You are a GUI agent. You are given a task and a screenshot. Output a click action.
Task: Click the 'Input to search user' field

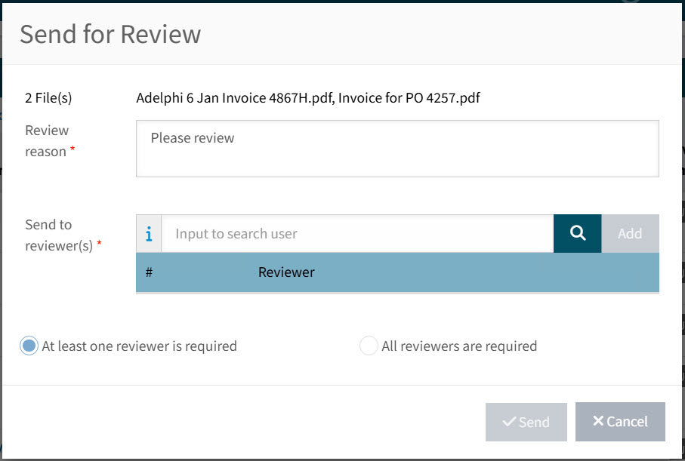point(357,234)
